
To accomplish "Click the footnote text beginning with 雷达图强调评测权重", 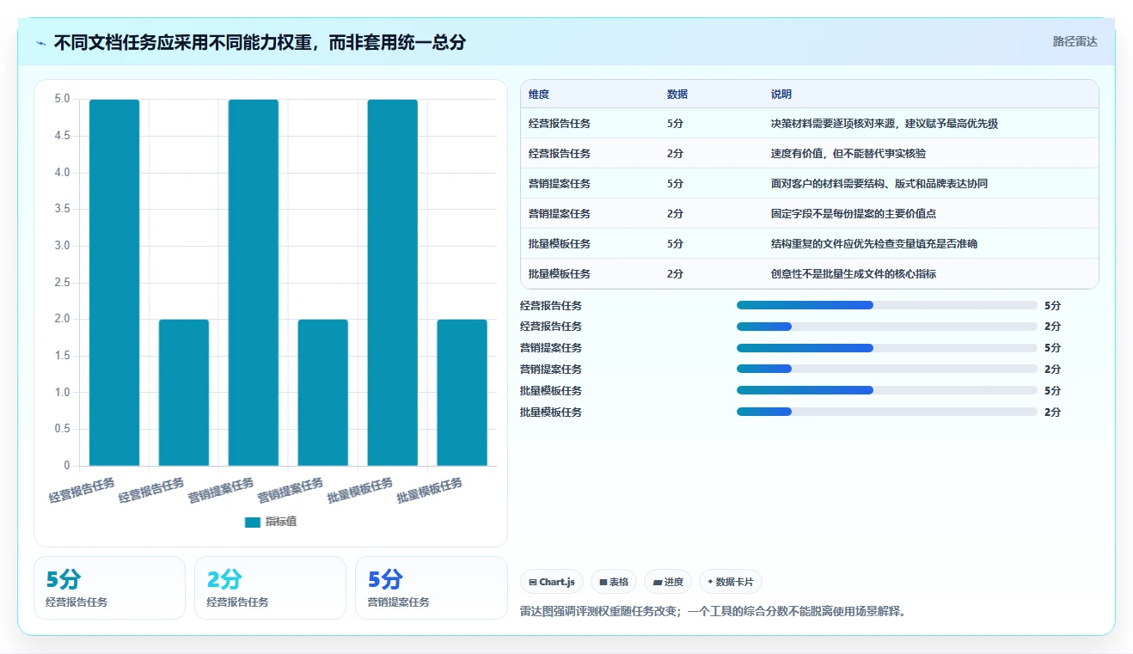I will (x=713, y=612).
